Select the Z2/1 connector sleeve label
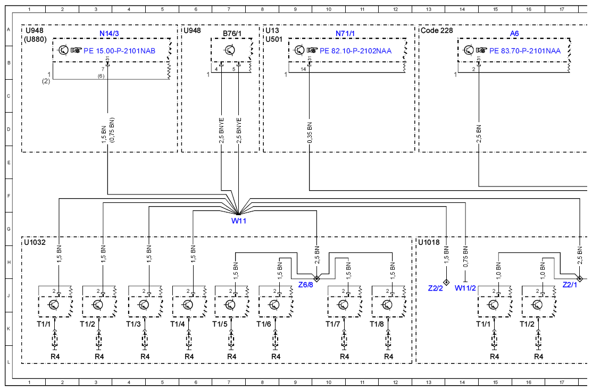592x391 pixels. 570,285
